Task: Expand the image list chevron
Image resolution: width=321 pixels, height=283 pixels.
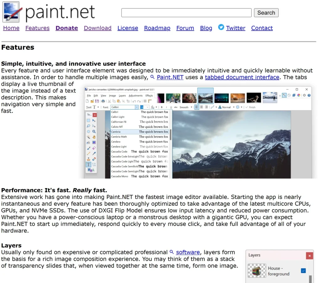Action: point(280,95)
